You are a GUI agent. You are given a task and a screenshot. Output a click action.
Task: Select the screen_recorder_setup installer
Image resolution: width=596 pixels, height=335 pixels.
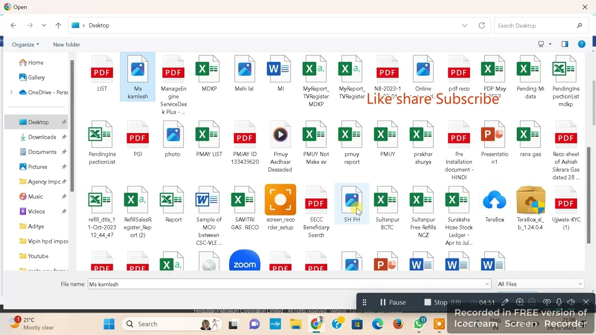point(280,208)
